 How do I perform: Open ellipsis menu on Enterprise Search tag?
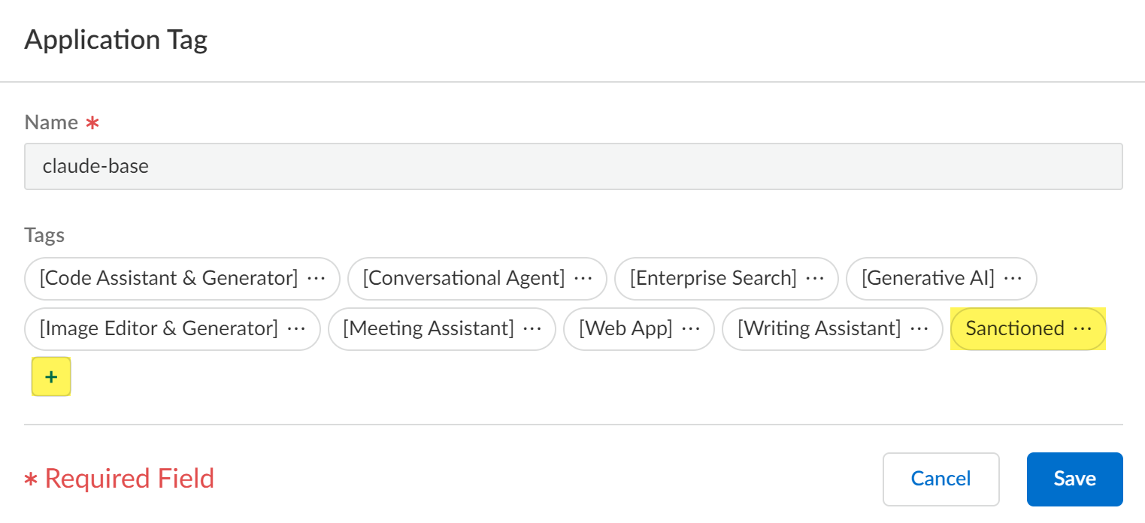(815, 279)
